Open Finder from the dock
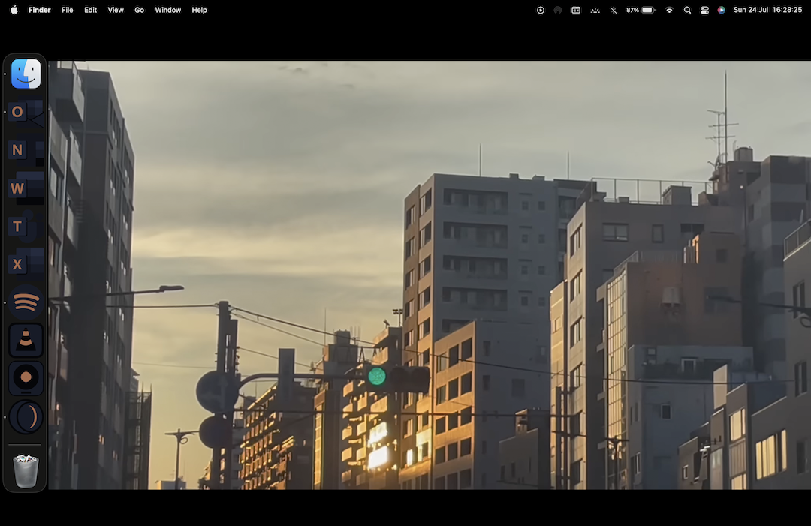Viewport: 811px width, 526px height. [26, 74]
